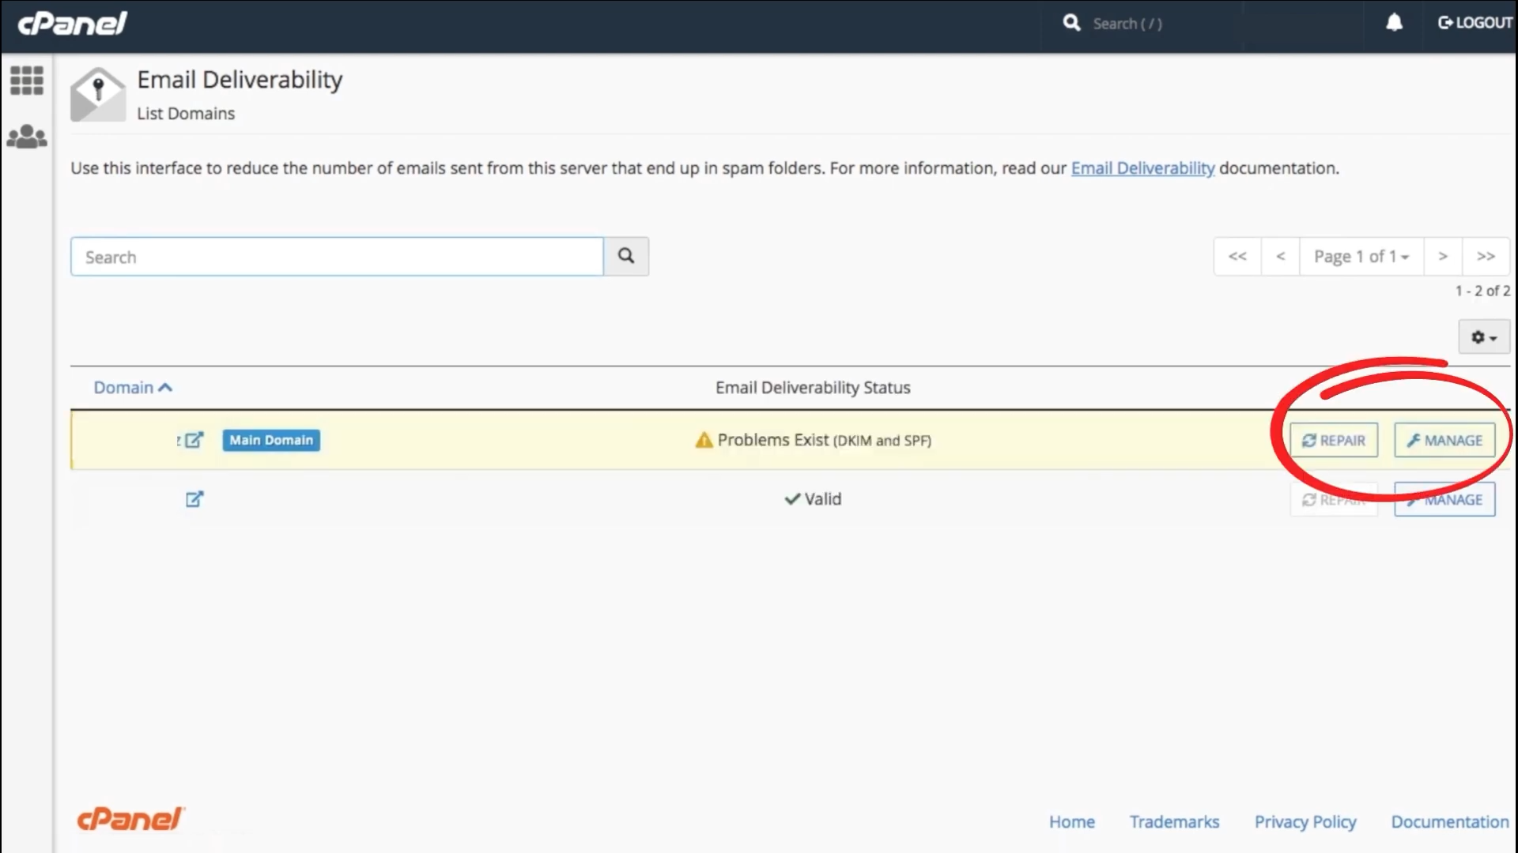
Task: Click LOGOUT in the top bar
Action: coord(1474,23)
